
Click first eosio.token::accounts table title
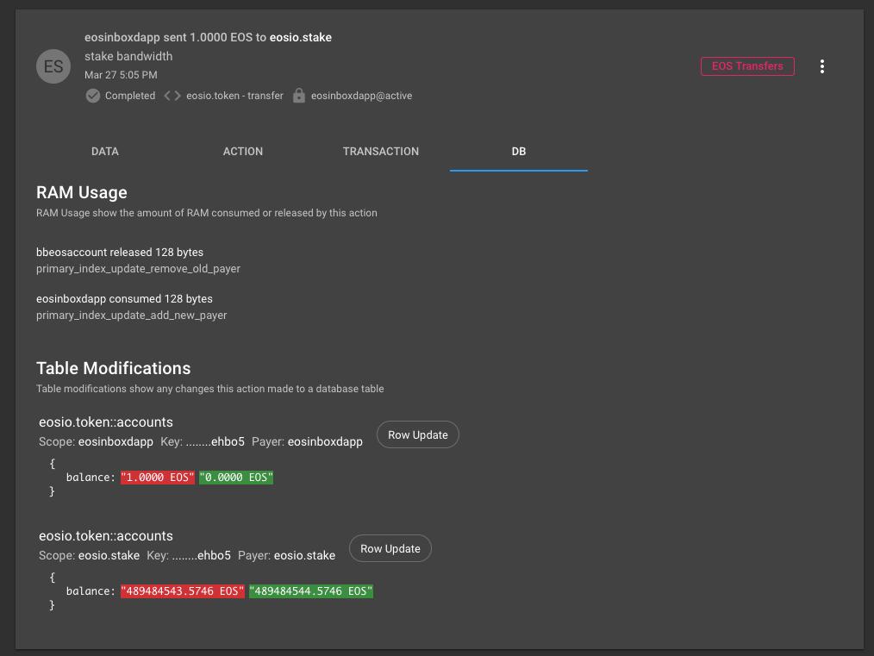106,422
